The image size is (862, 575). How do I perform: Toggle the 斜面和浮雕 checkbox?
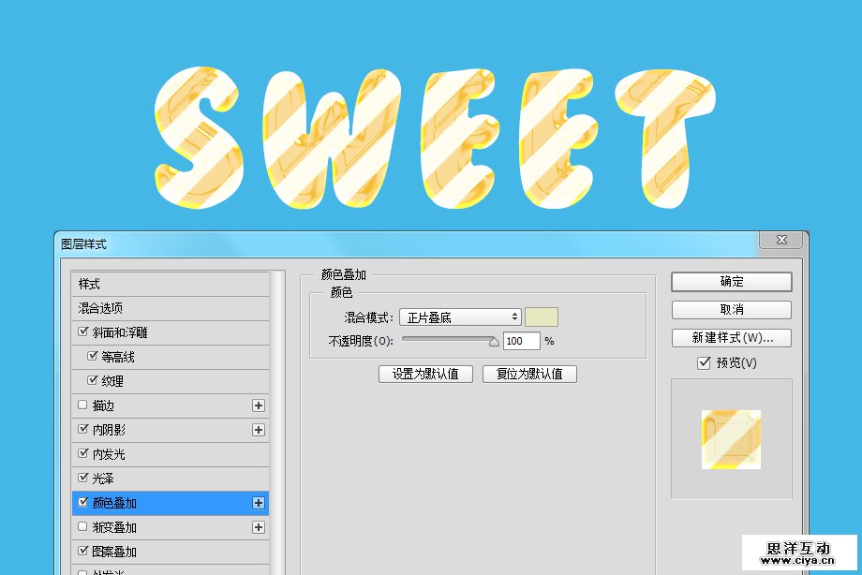[x=83, y=332]
